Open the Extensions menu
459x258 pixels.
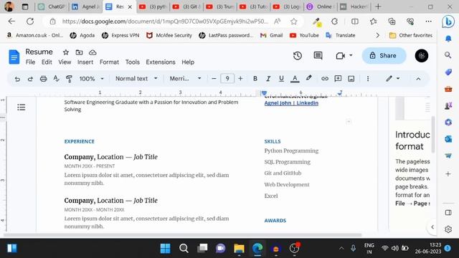pyautogui.click(x=161, y=62)
